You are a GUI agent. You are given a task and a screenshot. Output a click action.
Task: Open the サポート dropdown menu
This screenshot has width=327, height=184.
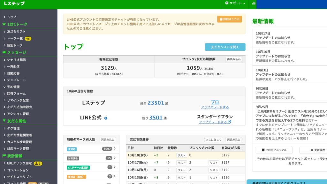[235, 3]
